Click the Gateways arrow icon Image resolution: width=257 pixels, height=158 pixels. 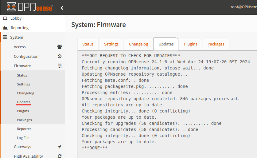click(60, 147)
